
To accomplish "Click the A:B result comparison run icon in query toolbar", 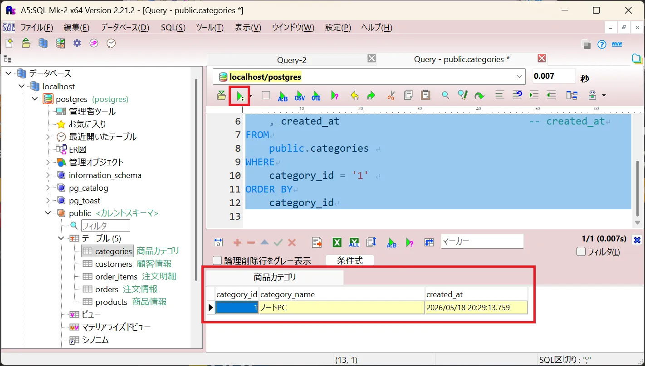I will pos(283,96).
